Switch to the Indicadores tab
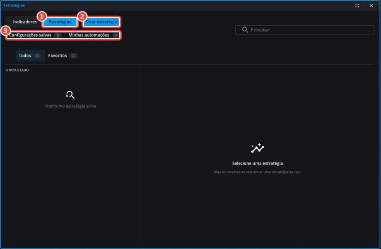The width and height of the screenshot is (381, 249). (25, 22)
